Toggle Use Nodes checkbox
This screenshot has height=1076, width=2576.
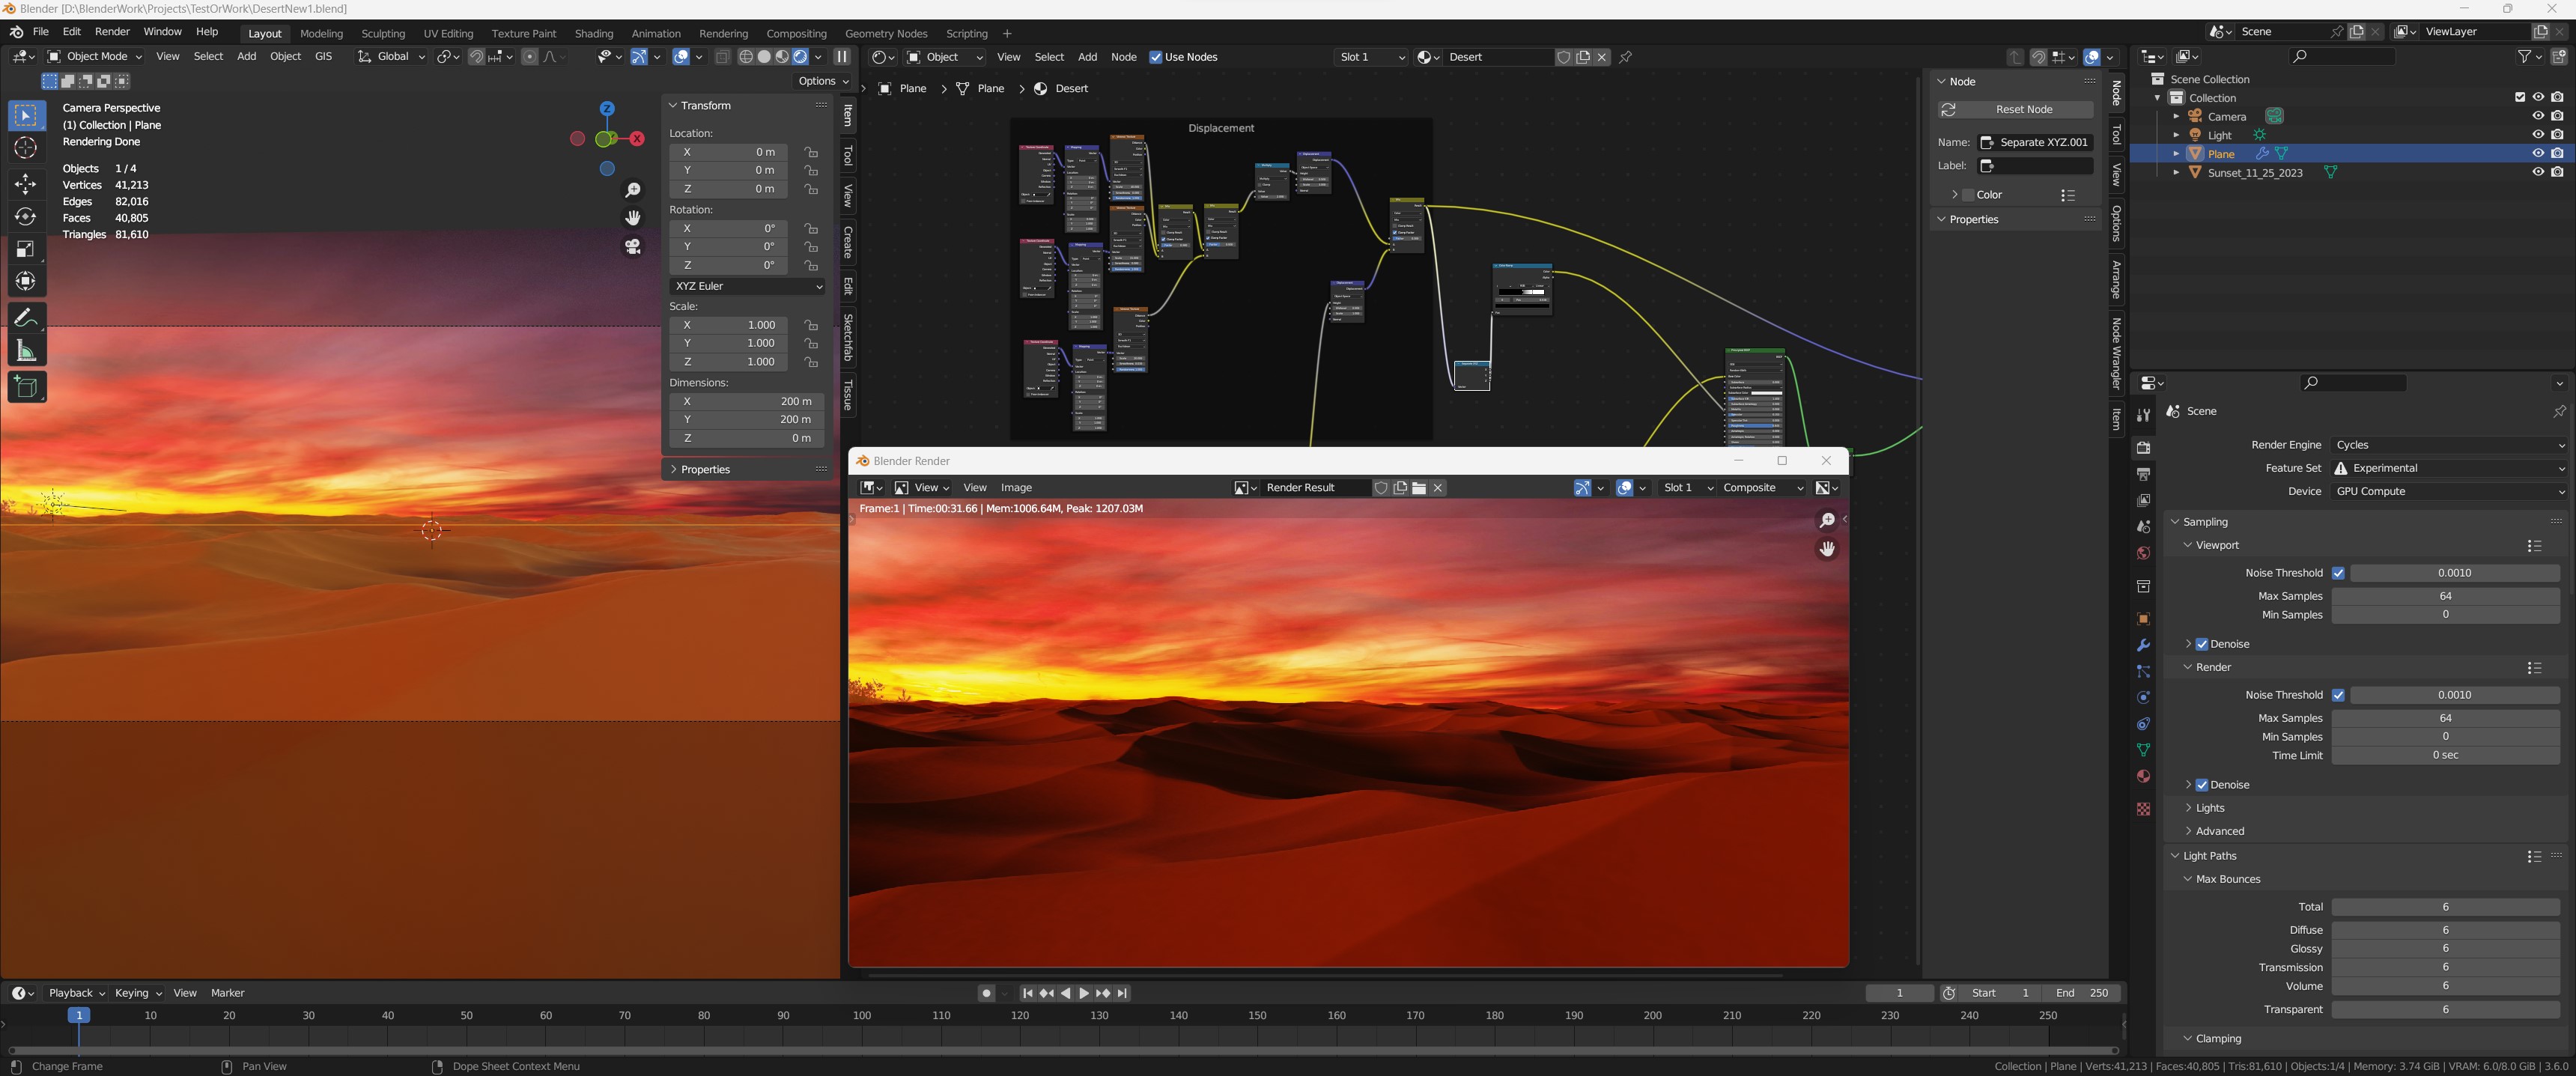coord(1156,57)
